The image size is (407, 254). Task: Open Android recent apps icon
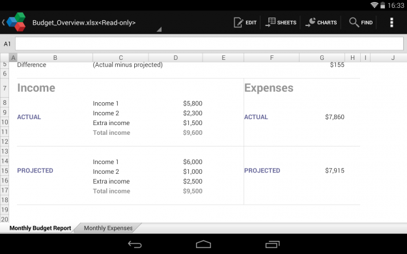coord(272,244)
